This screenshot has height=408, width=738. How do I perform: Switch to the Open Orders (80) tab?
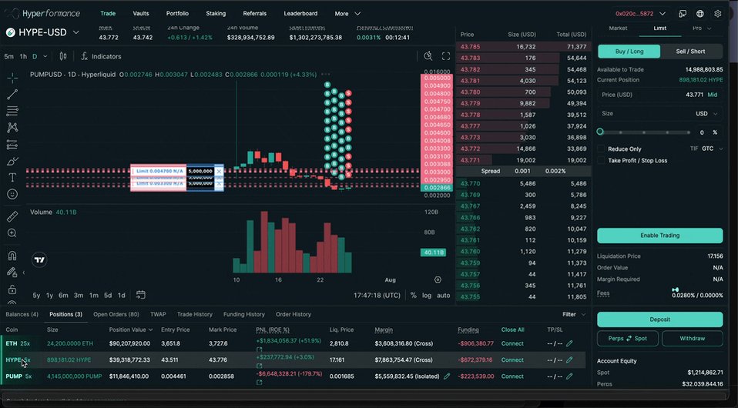click(116, 314)
